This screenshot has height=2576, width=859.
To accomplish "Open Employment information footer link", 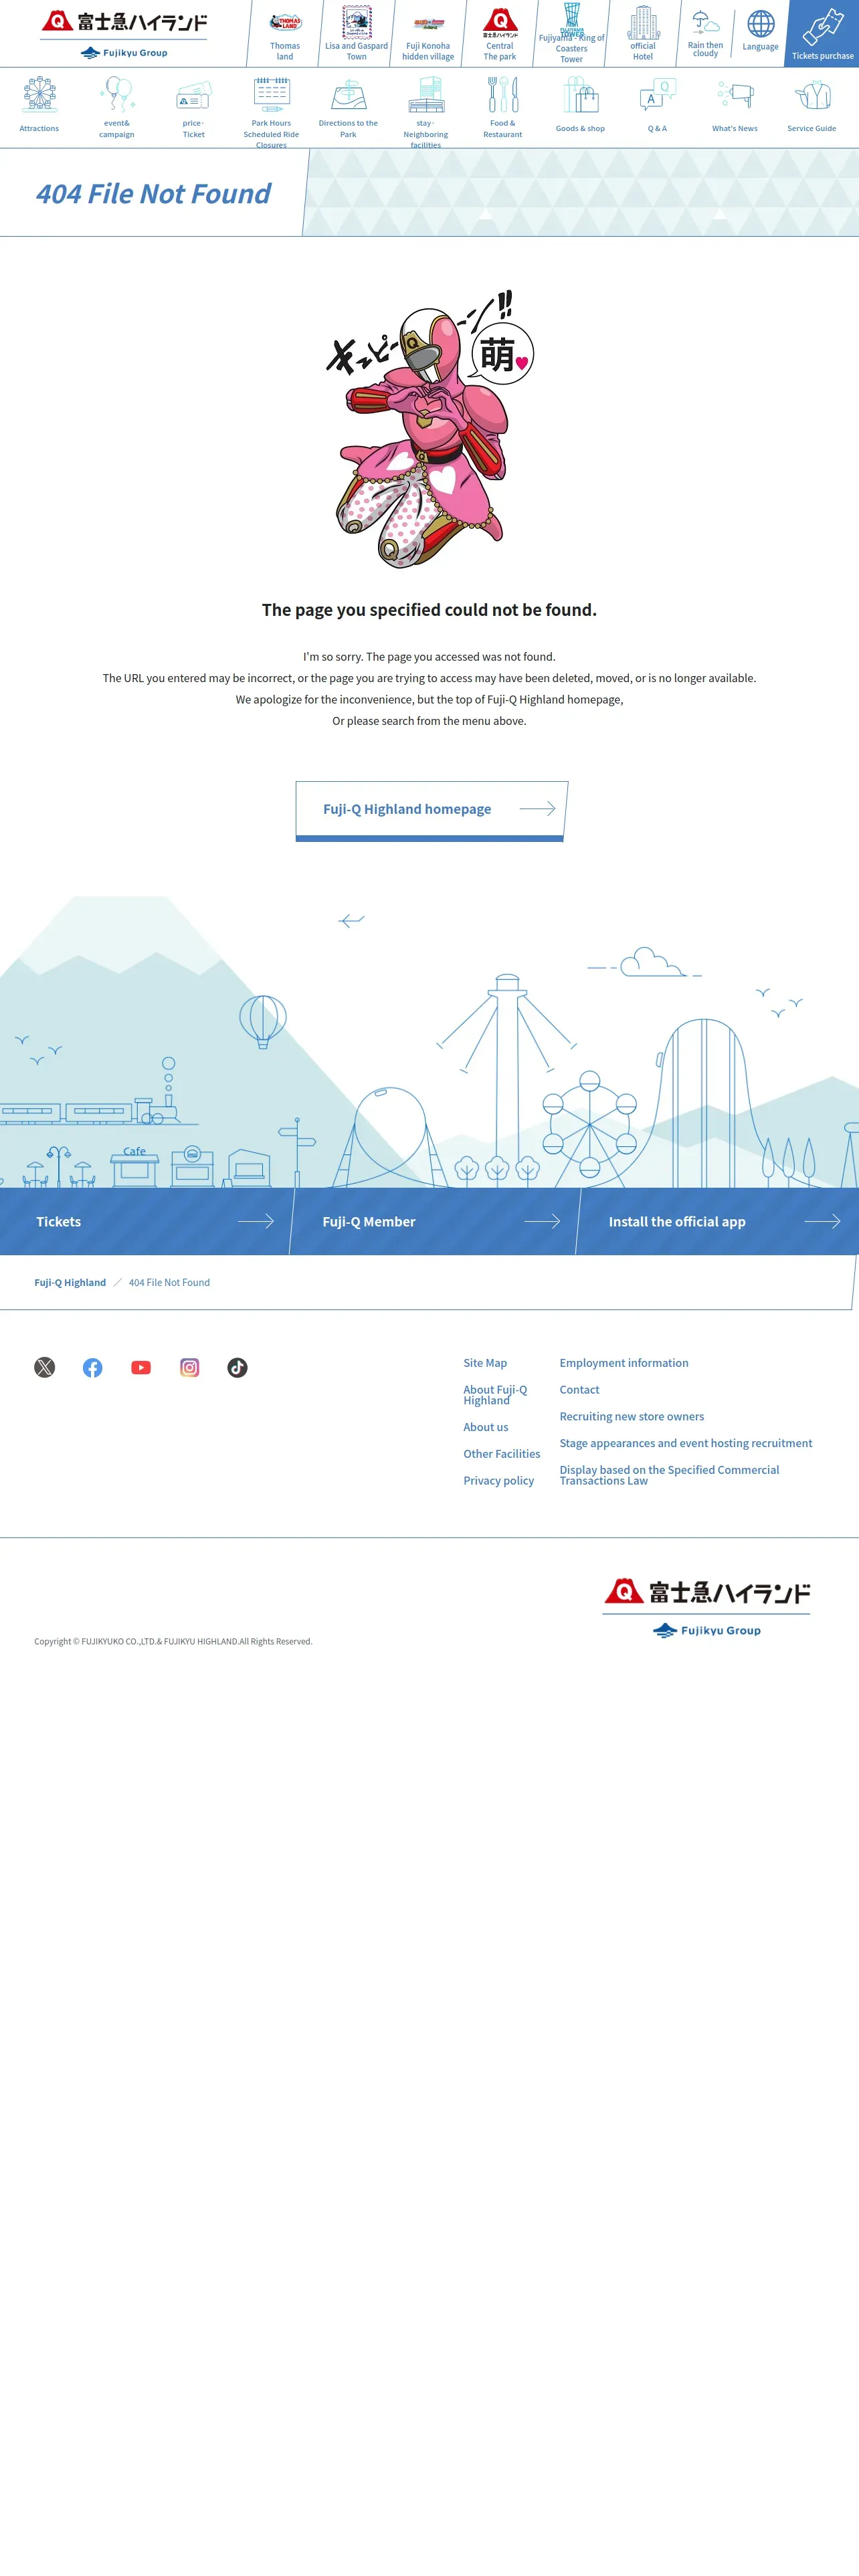I will pyautogui.click(x=624, y=1363).
